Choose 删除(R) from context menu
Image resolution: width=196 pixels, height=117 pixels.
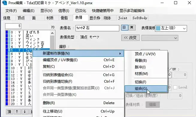tap(78, 103)
